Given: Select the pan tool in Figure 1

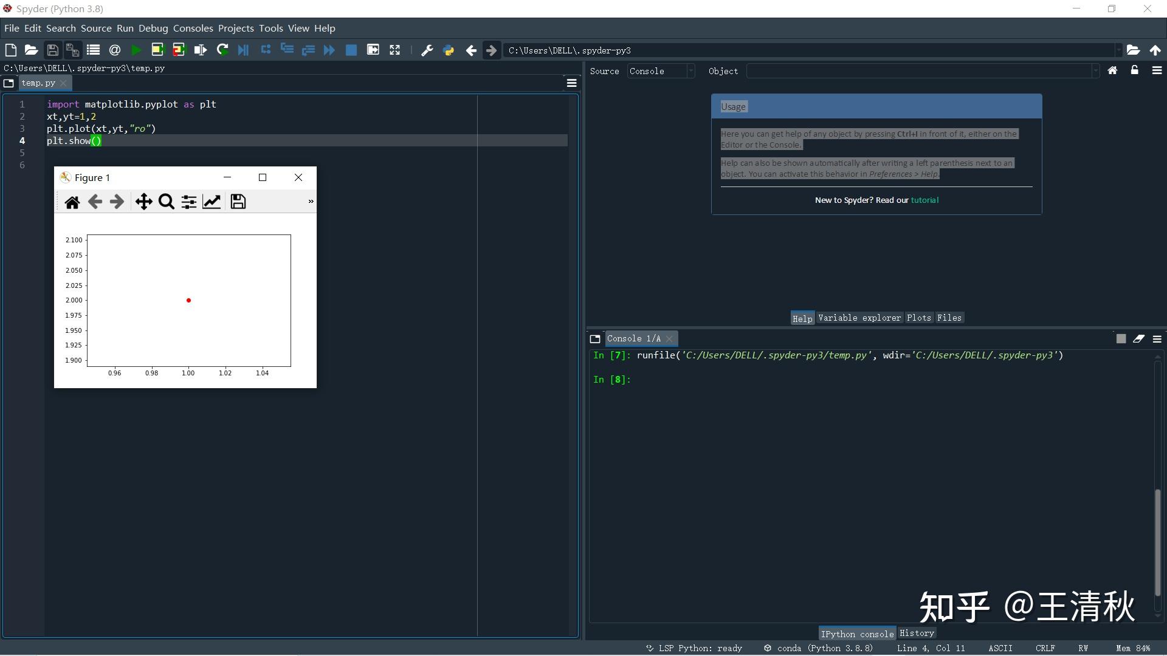Looking at the screenshot, I should coord(144,202).
